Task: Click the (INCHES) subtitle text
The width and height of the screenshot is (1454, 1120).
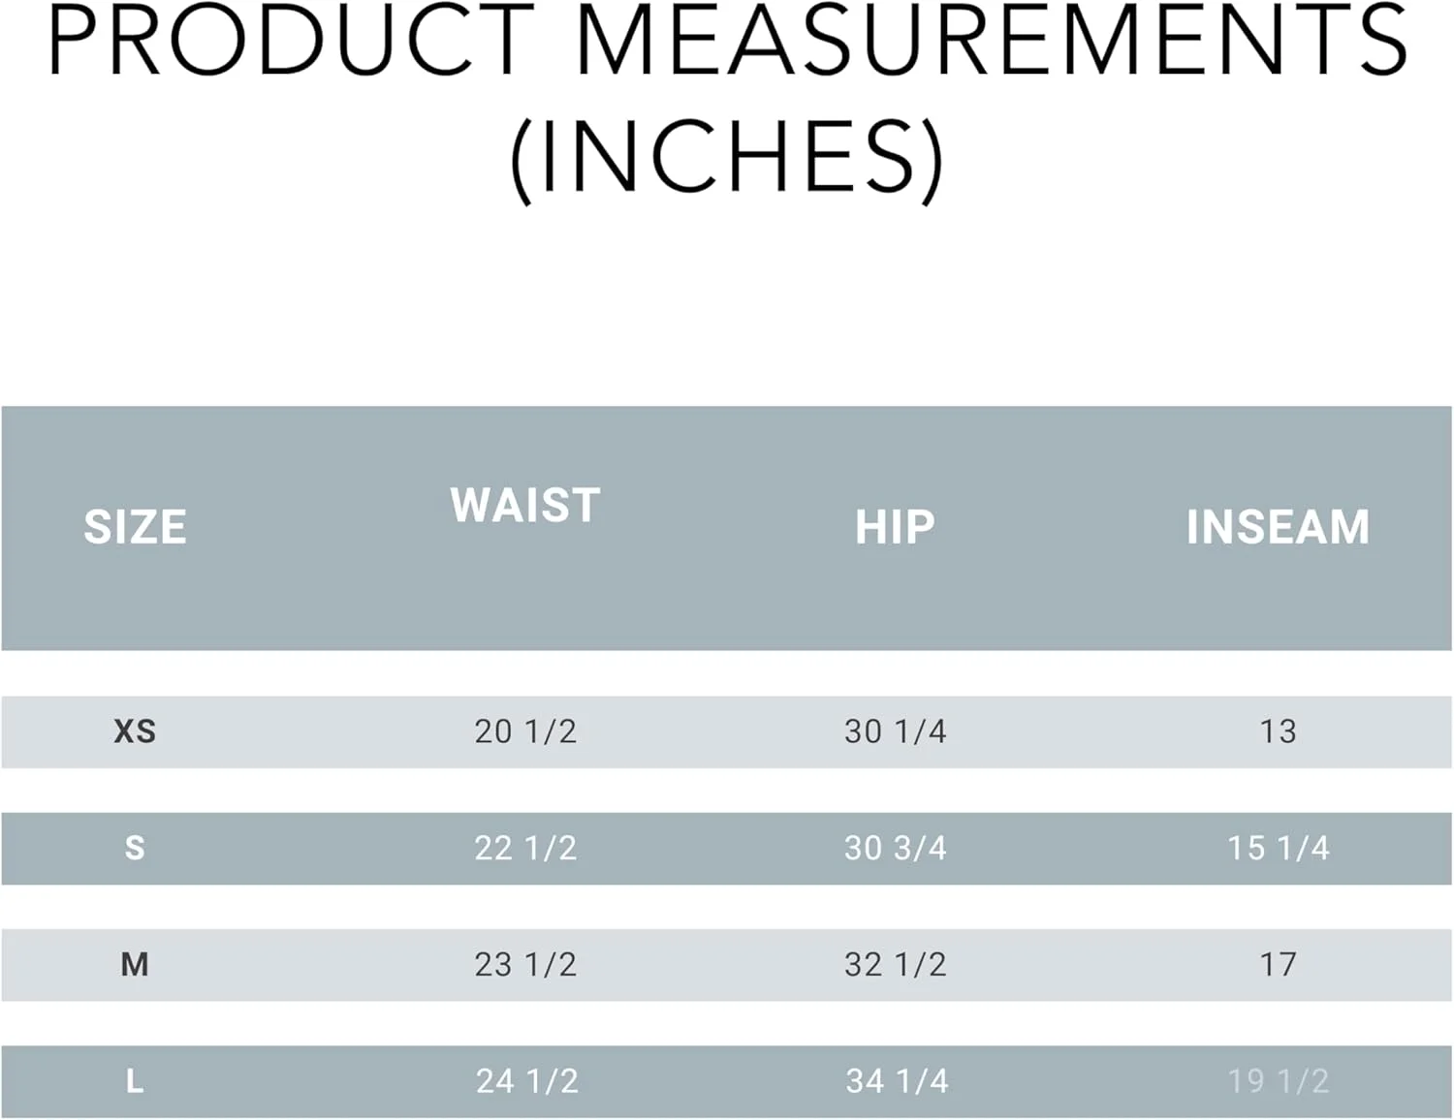Action: (727, 158)
